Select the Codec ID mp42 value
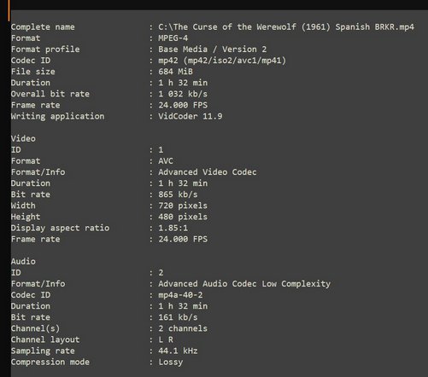Viewport: 428px width, 377px height. (222, 61)
